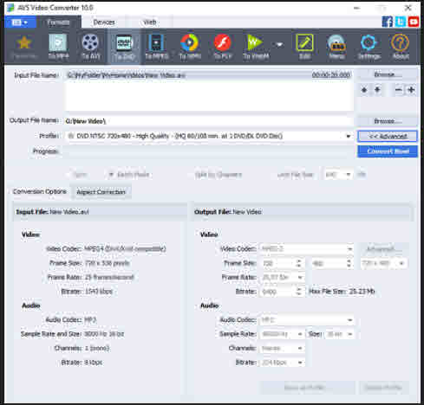
Task: Select the New Video.avi input file row
Action: point(209,75)
